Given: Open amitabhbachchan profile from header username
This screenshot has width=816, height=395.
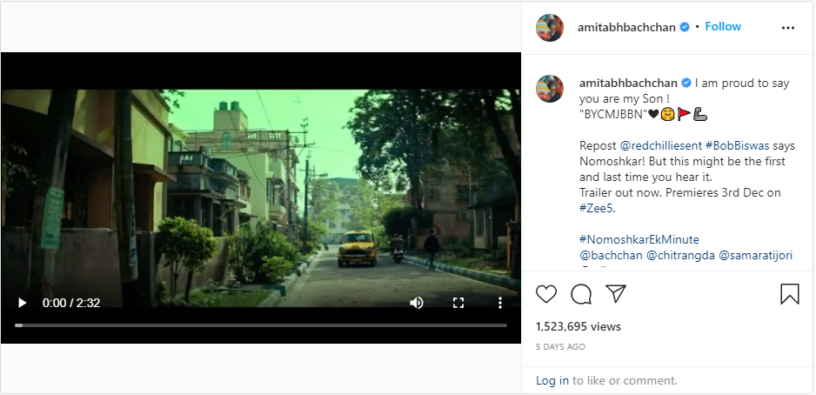Looking at the screenshot, I should 626,27.
